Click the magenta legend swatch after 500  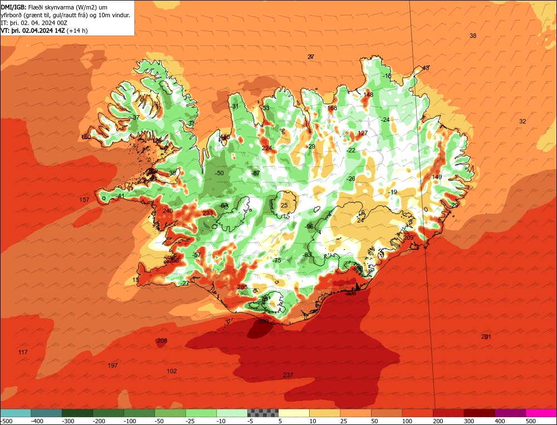pyautogui.click(x=541, y=413)
